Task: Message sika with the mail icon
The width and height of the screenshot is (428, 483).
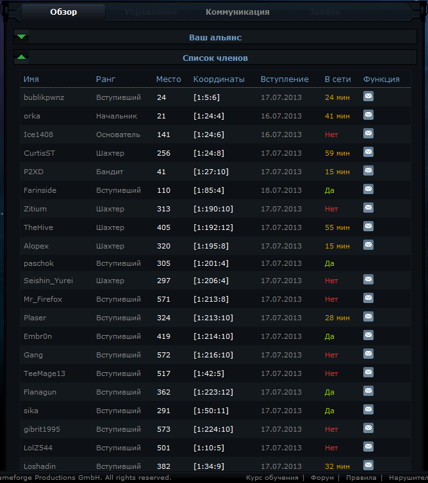Action: (x=368, y=410)
